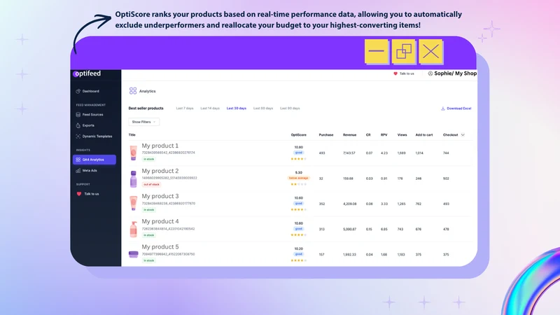
Task: Click star rating for My product 5
Action: pos(299,260)
